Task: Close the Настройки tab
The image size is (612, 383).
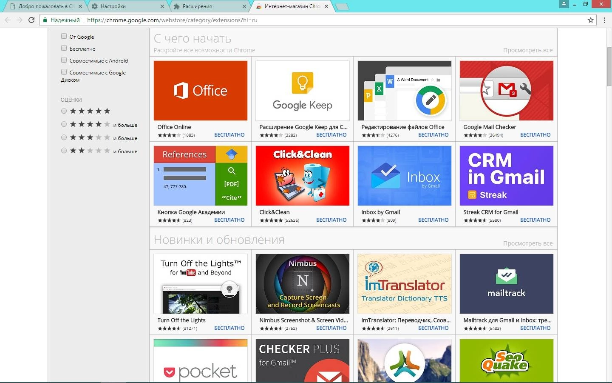Action: (162, 6)
